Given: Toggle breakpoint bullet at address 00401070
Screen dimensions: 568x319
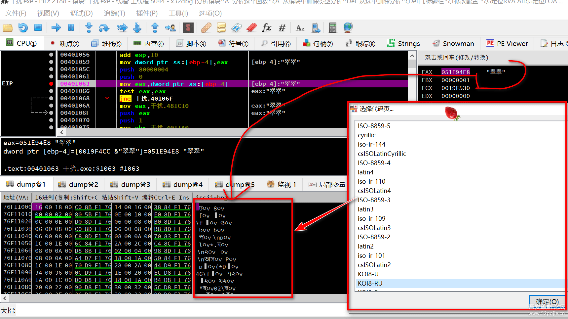Looking at the screenshot, I should tap(51, 120).
